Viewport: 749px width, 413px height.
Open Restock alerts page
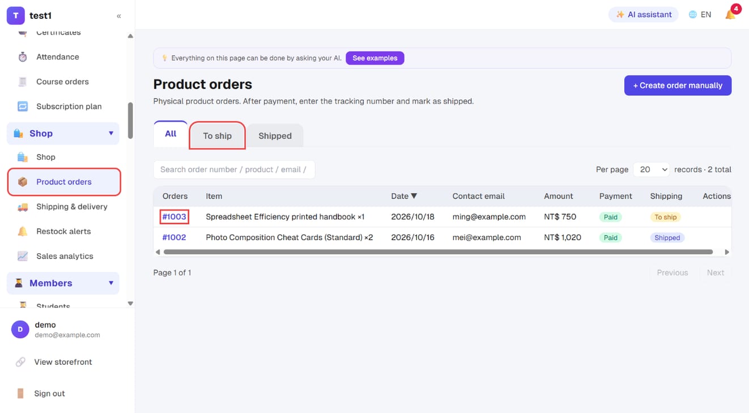pyautogui.click(x=63, y=231)
